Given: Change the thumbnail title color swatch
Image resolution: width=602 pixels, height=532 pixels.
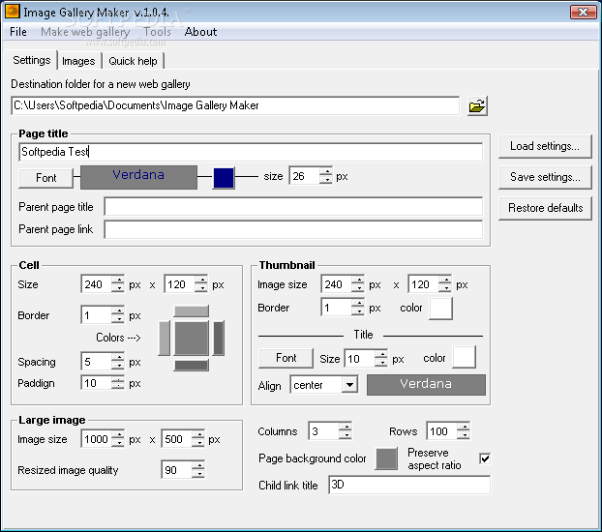Looking at the screenshot, I should [x=465, y=357].
